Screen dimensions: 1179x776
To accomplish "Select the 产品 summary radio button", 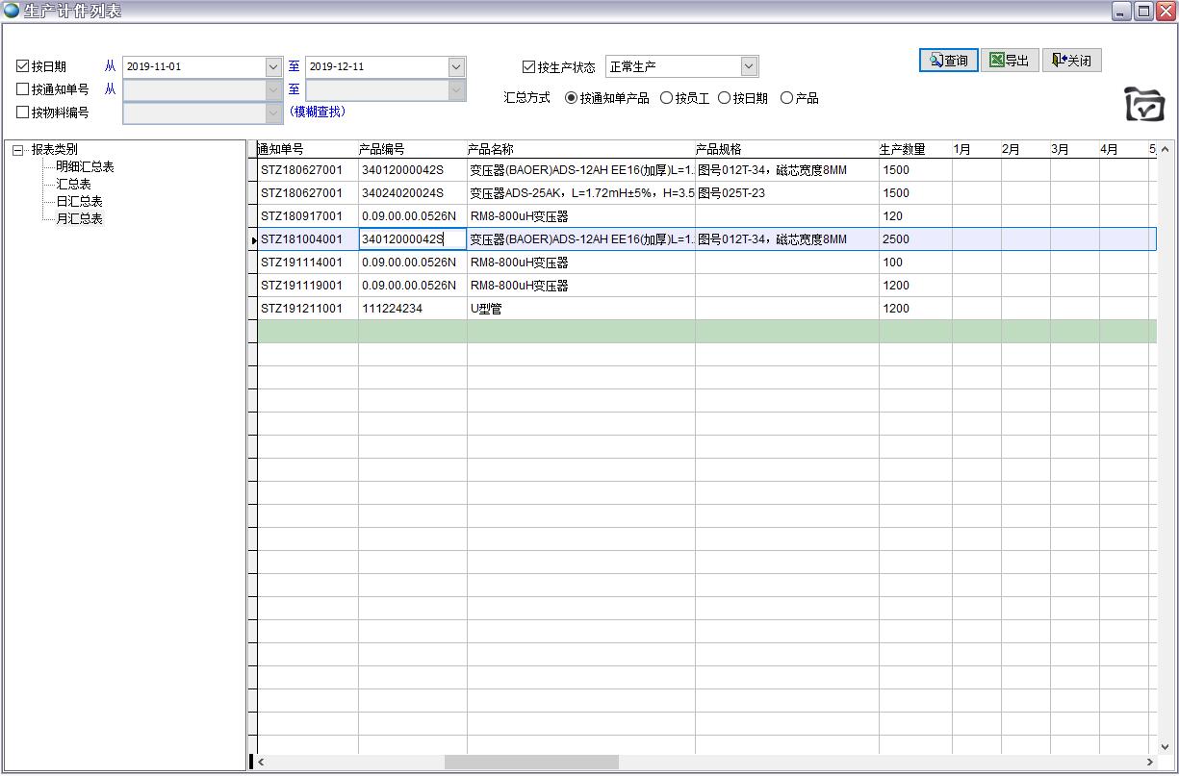I will click(x=786, y=98).
